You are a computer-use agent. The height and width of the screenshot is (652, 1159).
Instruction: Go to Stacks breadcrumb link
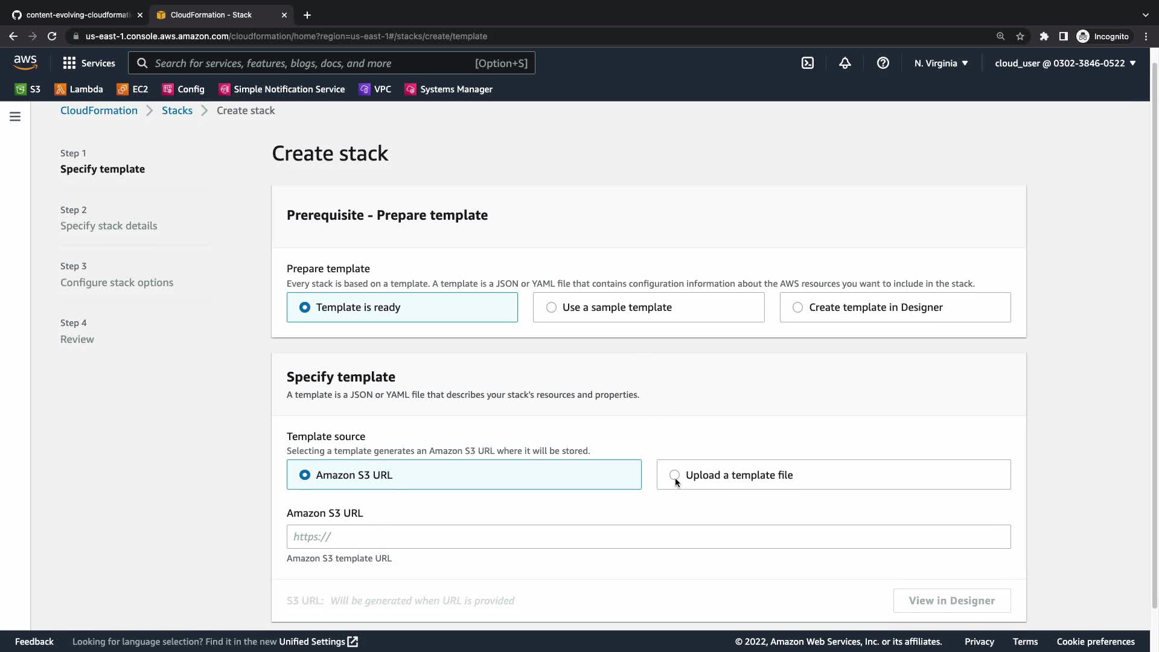click(177, 110)
